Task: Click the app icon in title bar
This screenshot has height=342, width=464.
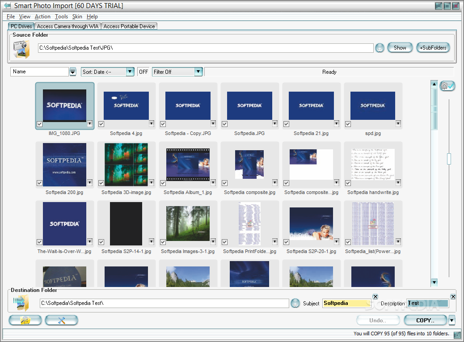Action: coord(7,6)
